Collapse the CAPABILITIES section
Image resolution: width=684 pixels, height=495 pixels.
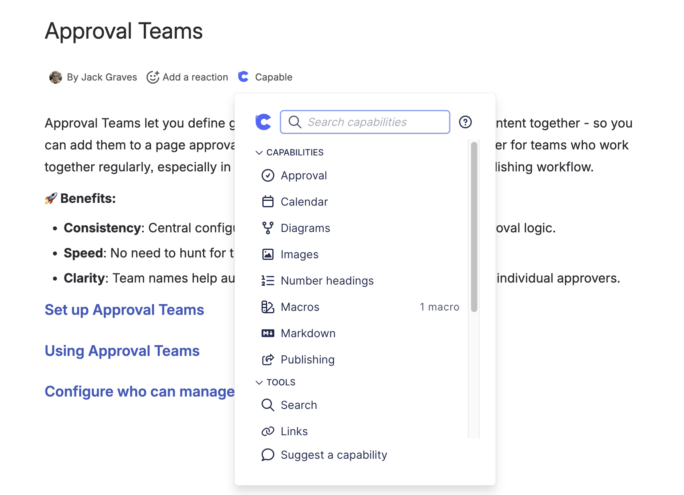[259, 153]
